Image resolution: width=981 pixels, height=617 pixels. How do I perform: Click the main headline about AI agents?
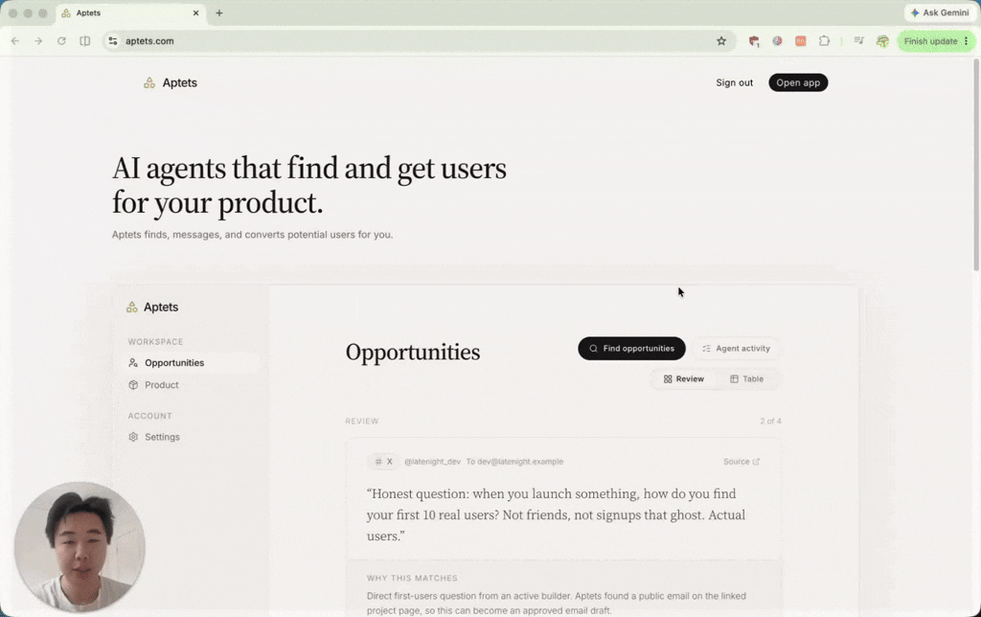309,185
